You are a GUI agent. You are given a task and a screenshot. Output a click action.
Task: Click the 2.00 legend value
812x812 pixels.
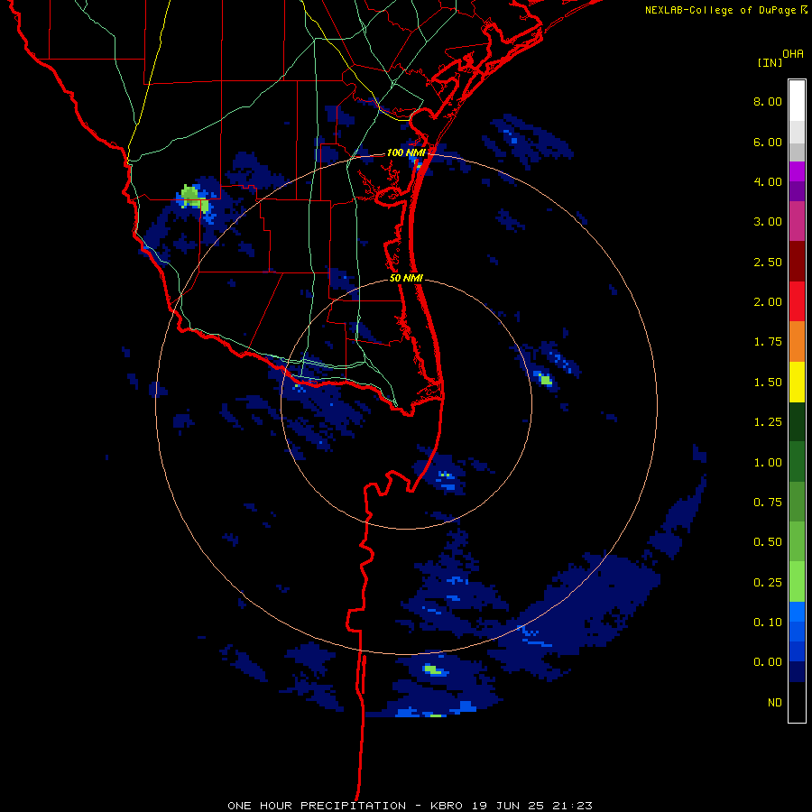(x=768, y=302)
